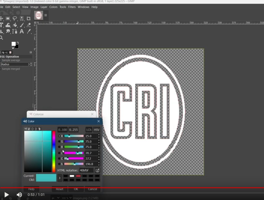Select the Rectangle Select tool
This screenshot has height=200, width=264.
point(8,19)
